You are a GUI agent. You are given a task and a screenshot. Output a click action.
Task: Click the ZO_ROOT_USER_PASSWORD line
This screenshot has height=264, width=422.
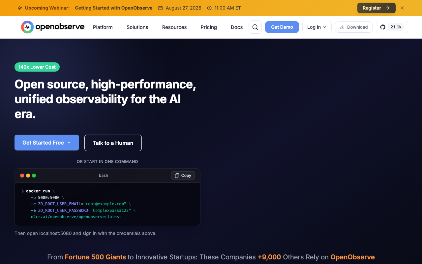[83, 211]
